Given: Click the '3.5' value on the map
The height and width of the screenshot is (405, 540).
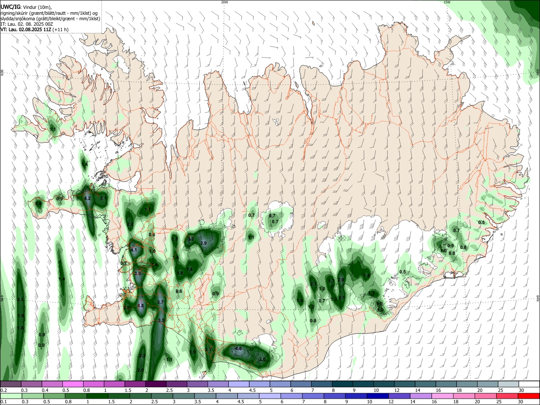Looking at the screenshot, I should 161,321.
